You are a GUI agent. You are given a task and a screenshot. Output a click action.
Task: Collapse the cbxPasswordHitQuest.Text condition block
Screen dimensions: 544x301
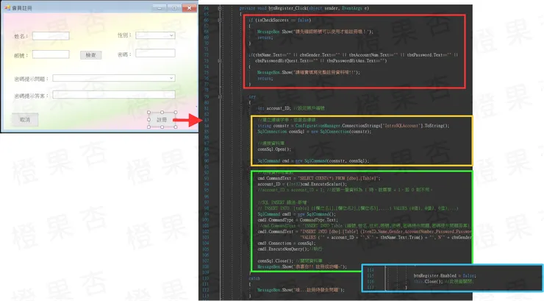click(220, 61)
